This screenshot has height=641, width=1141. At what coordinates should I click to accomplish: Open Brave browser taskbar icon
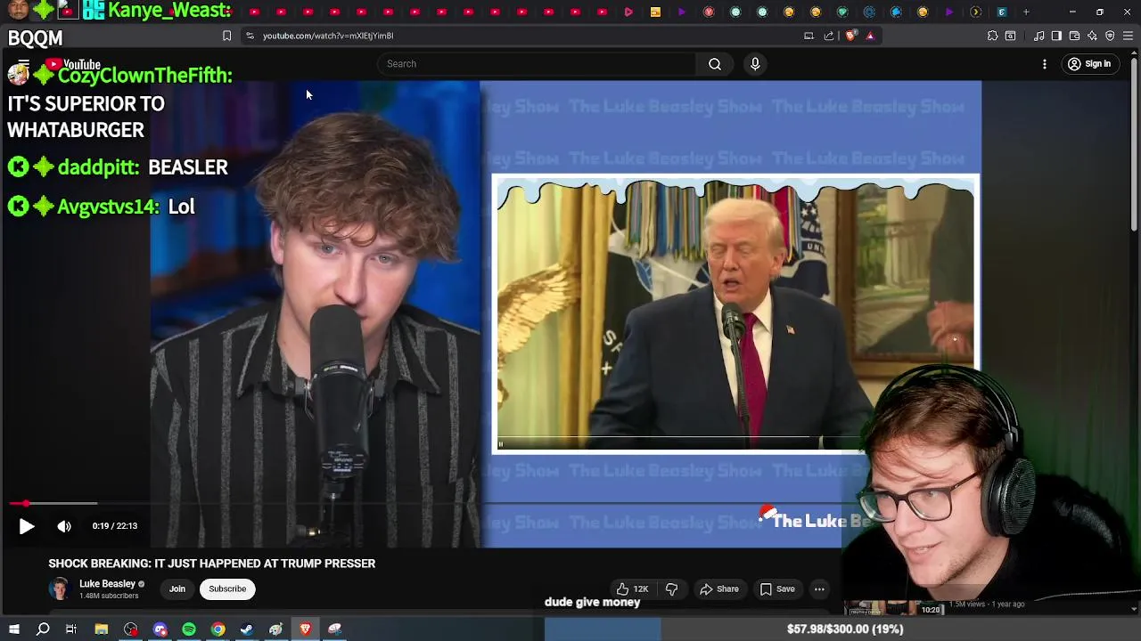305,629
